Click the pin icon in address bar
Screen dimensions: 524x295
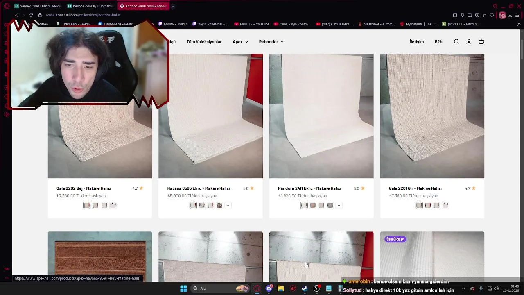click(462, 15)
